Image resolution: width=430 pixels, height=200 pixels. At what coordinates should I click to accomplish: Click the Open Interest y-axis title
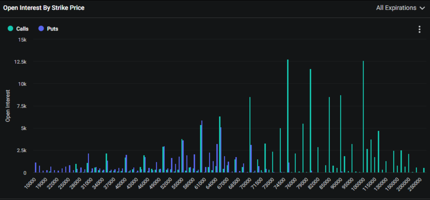8,106
